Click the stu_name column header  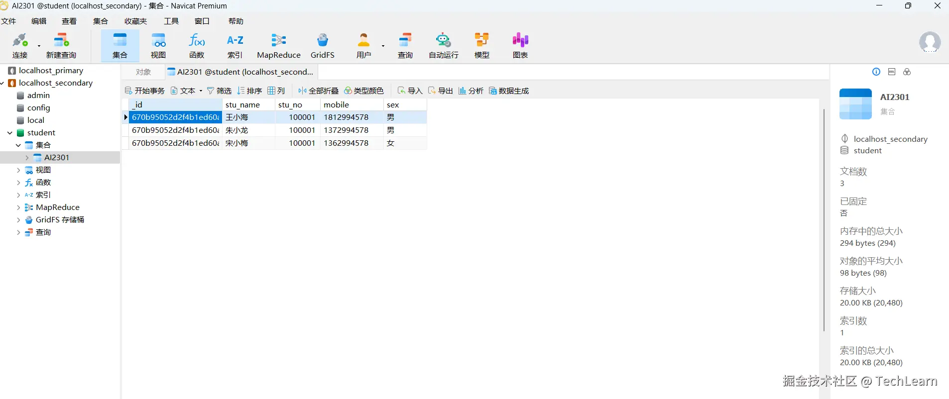pyautogui.click(x=248, y=104)
